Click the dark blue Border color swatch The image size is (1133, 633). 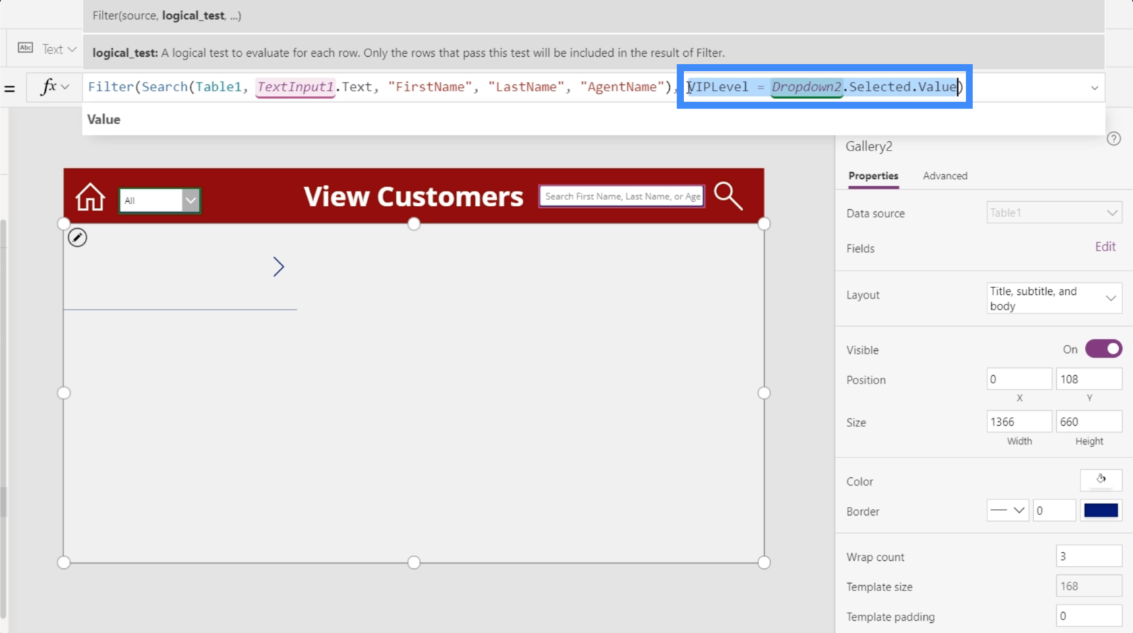[1101, 510]
